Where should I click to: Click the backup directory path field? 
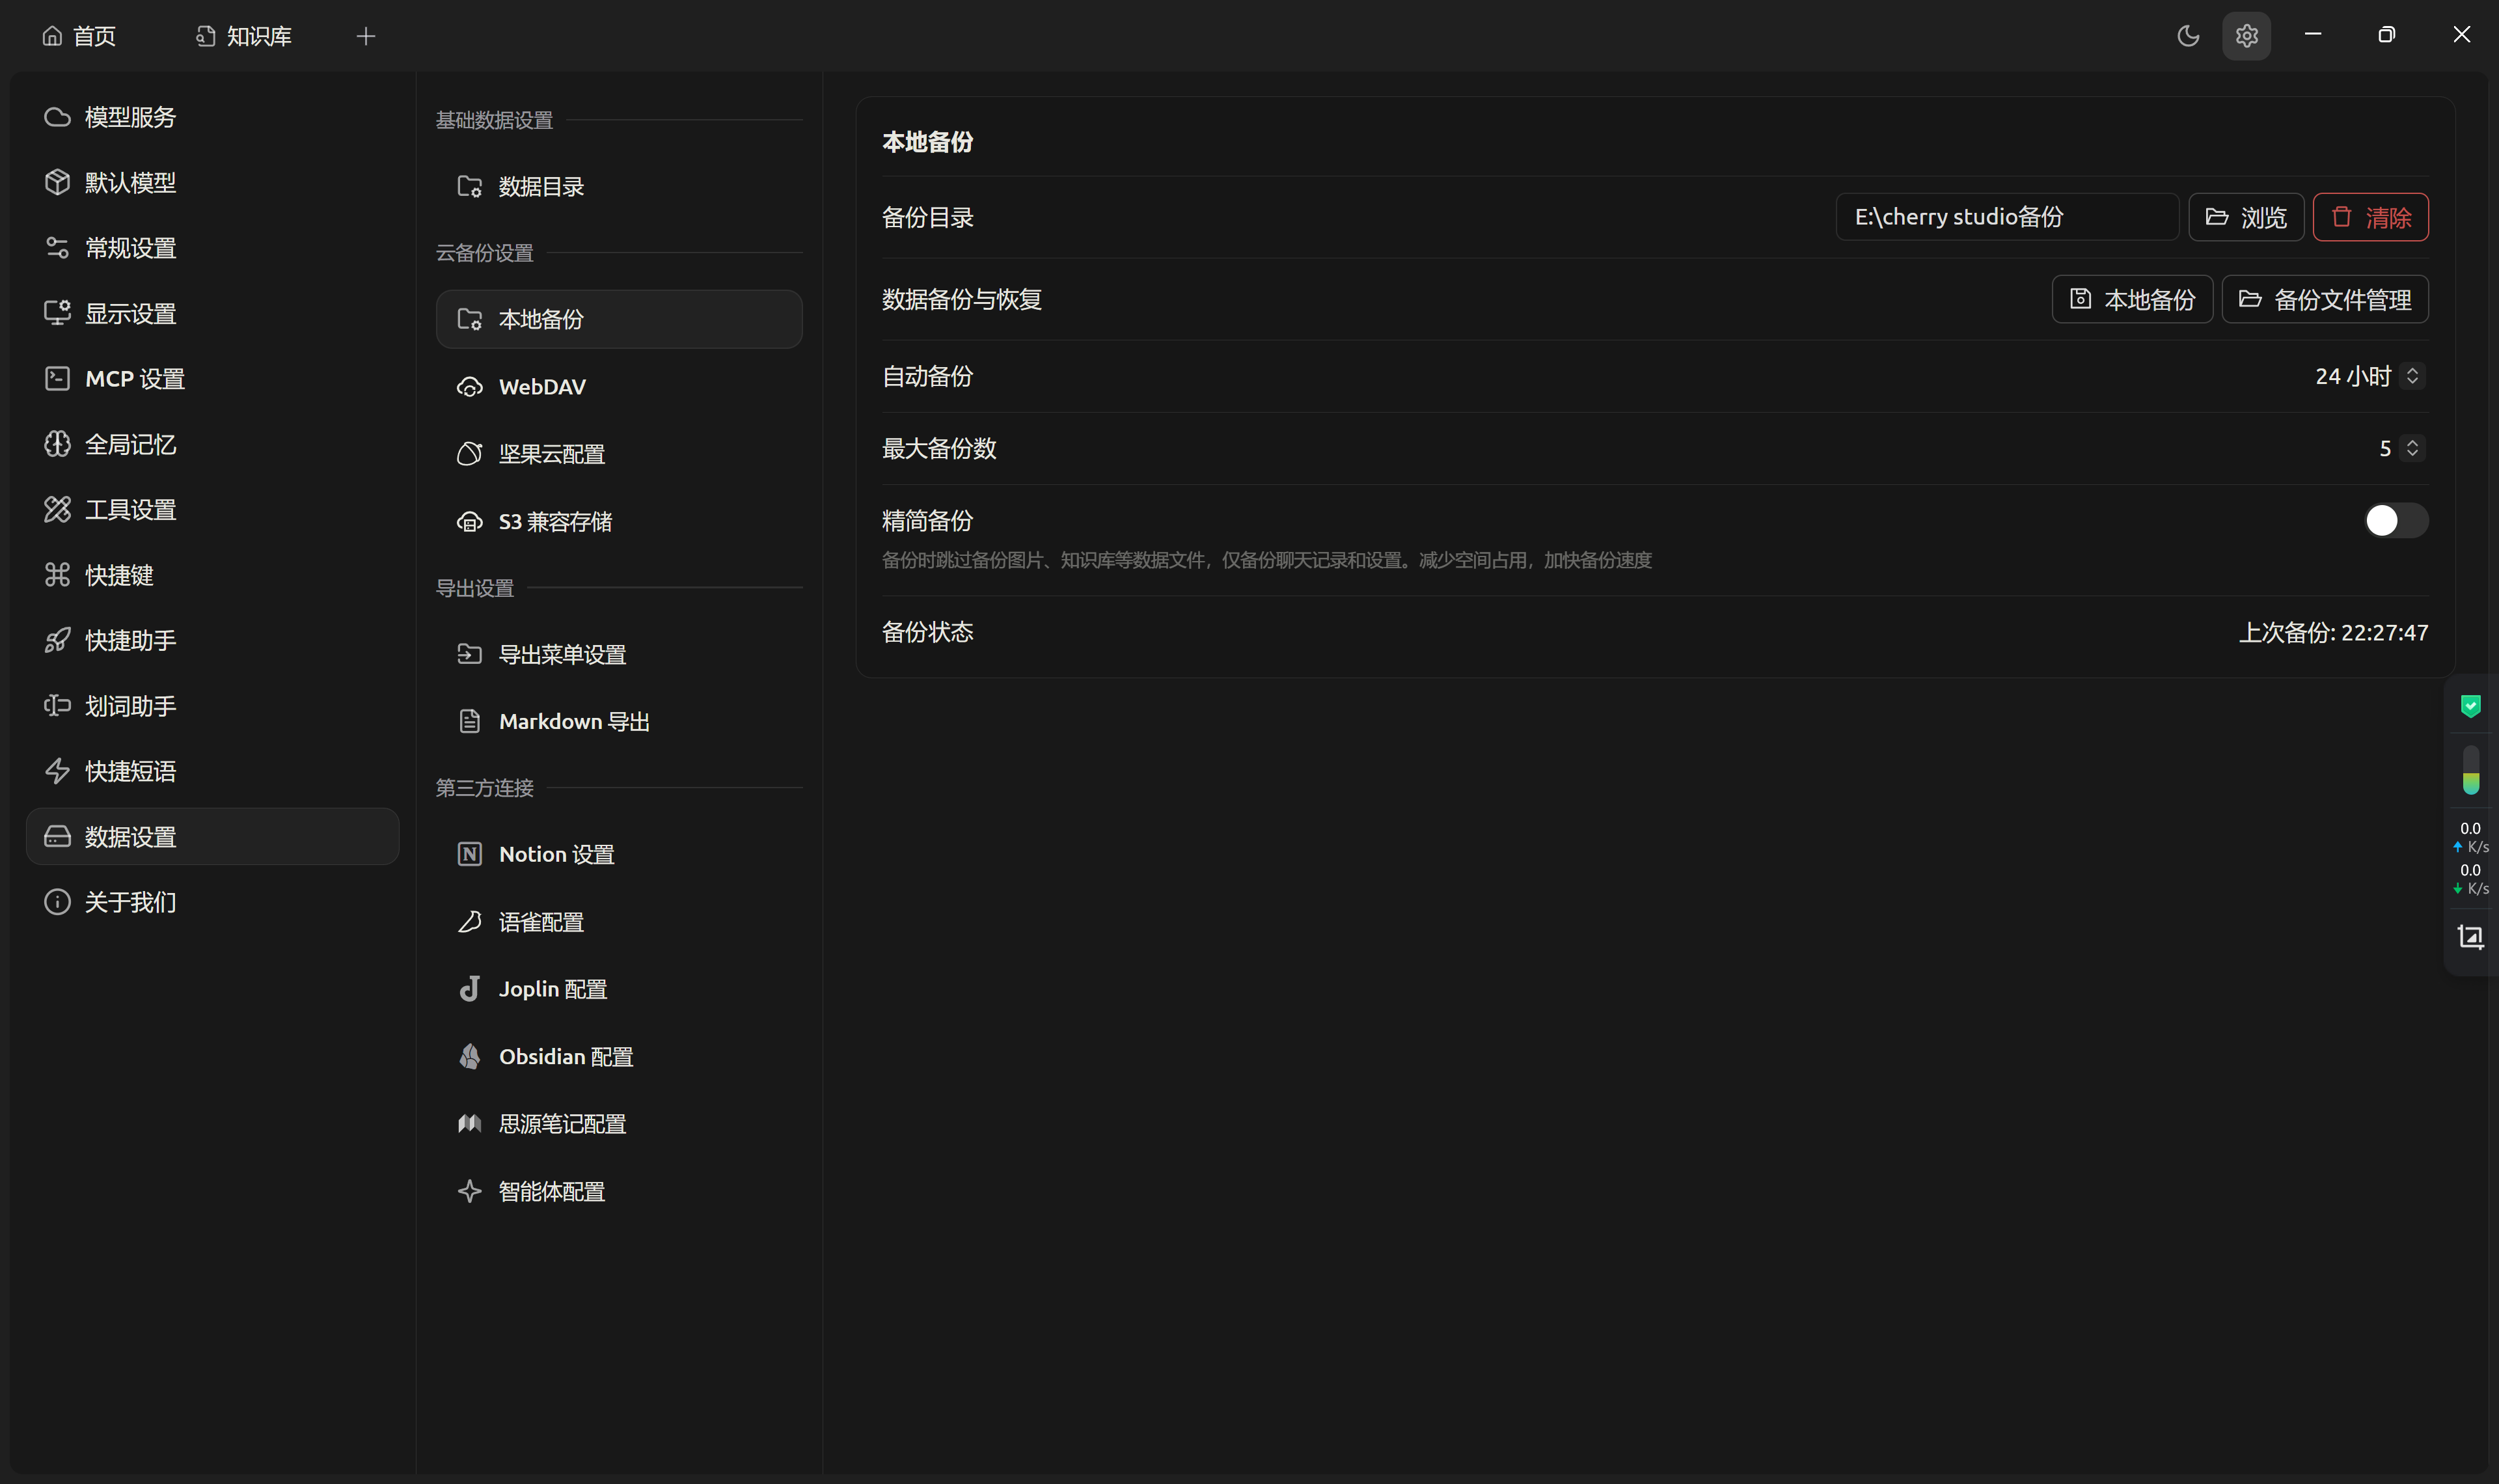2006,217
